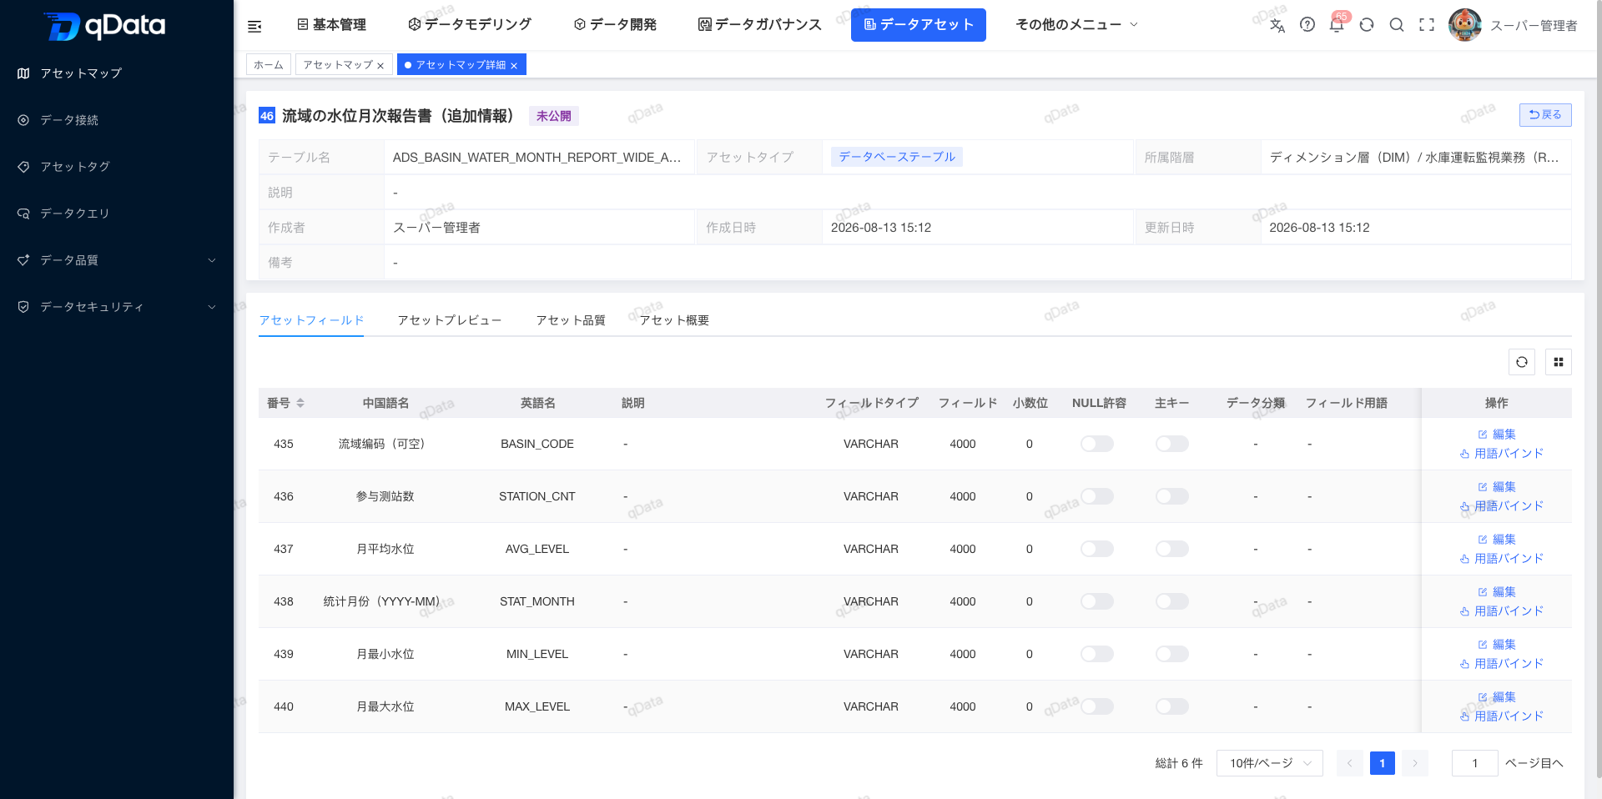Select データアセット top menu
This screenshot has height=799, width=1602.
click(x=919, y=25)
